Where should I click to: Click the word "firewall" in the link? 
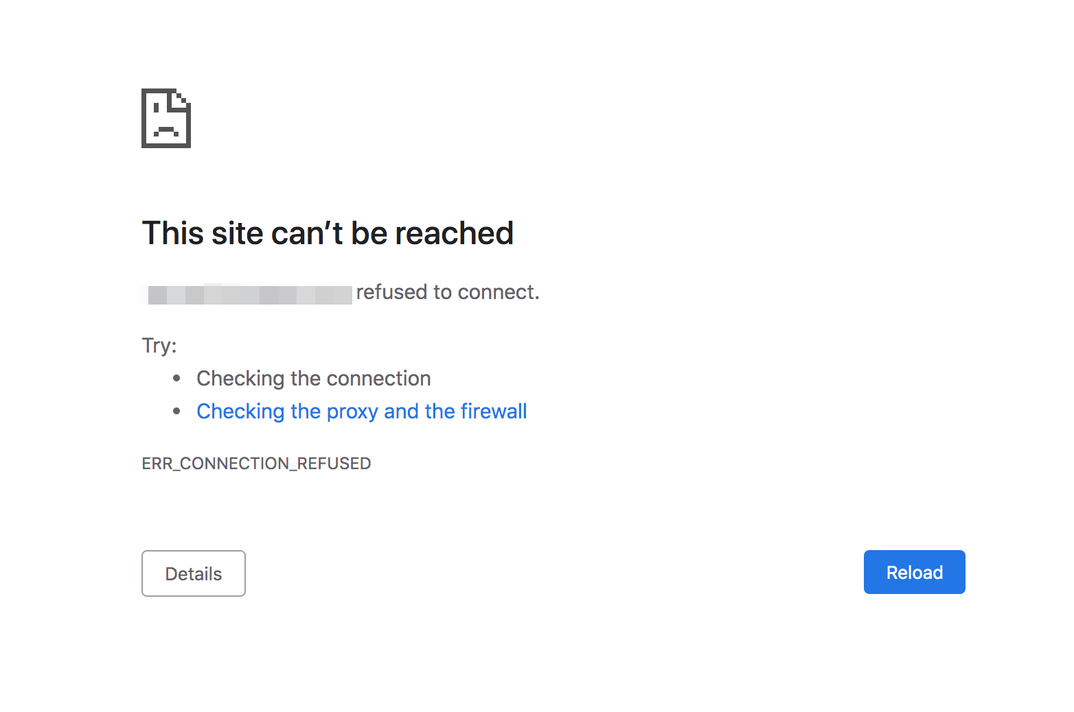coord(494,412)
